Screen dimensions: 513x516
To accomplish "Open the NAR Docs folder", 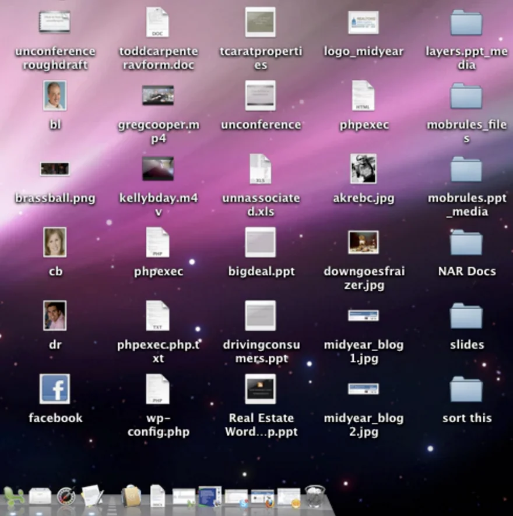I will pyautogui.click(x=466, y=242).
